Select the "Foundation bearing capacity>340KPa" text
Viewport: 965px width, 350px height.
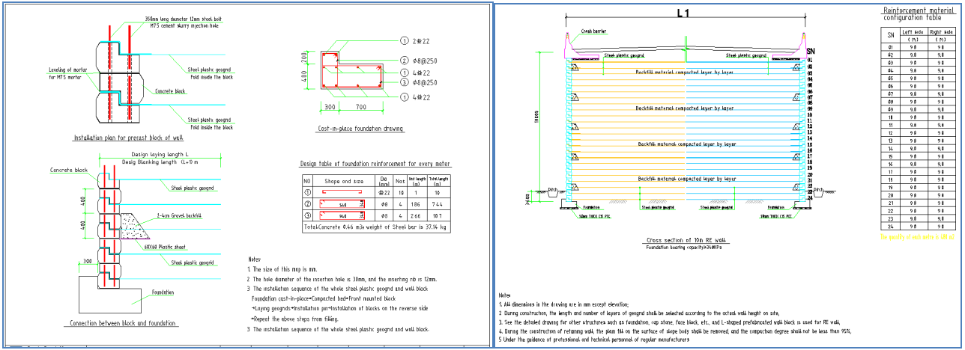pos(683,248)
